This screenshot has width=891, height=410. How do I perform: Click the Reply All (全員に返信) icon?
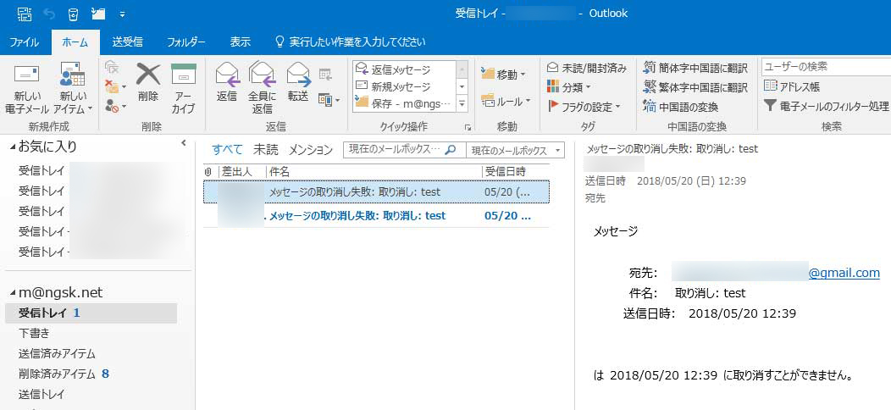(x=262, y=75)
